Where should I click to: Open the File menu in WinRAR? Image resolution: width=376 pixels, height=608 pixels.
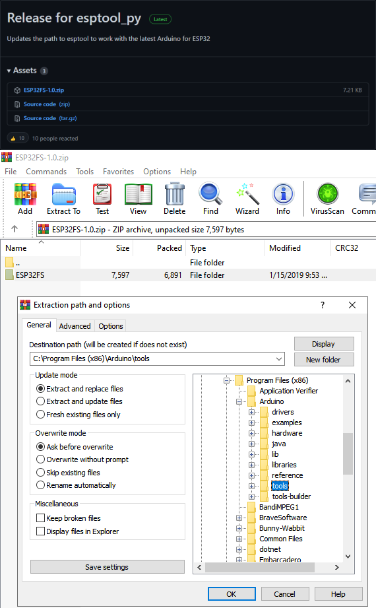[11, 172]
